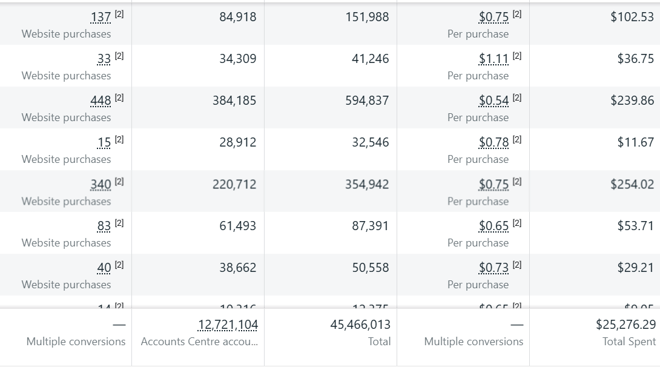
Task: Click the 137 Website purchases result link
Action: click(x=102, y=17)
